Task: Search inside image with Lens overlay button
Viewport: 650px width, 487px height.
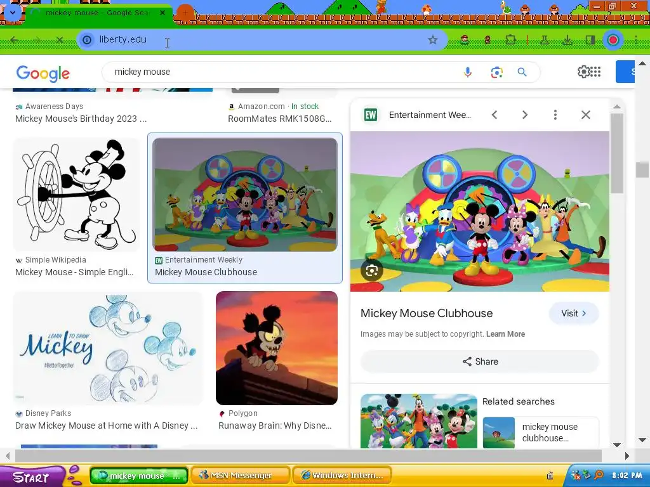Action: click(x=372, y=271)
